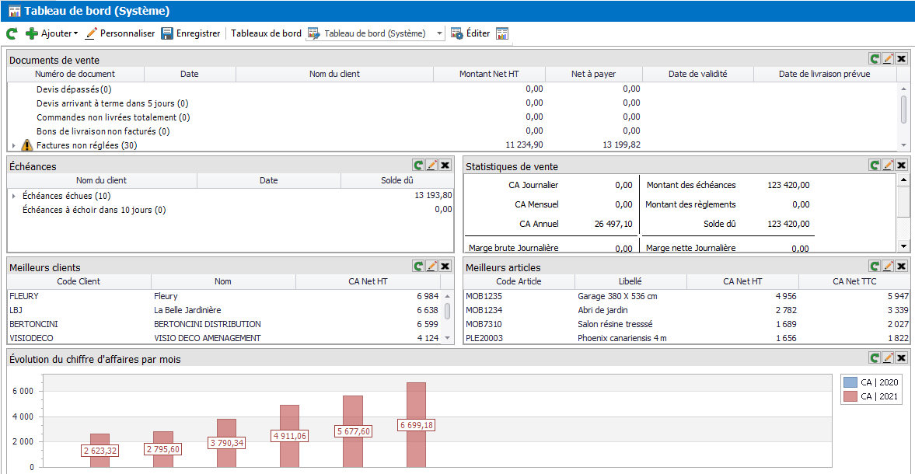Edit the Échéances panel with pencil icon
The width and height of the screenshot is (915, 474).
click(x=431, y=165)
